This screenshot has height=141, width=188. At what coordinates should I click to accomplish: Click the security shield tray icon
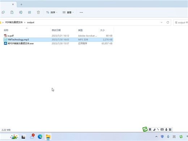162,137
